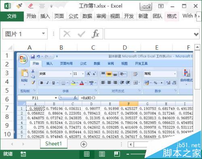Click the 就绪 status indicator

8,154
